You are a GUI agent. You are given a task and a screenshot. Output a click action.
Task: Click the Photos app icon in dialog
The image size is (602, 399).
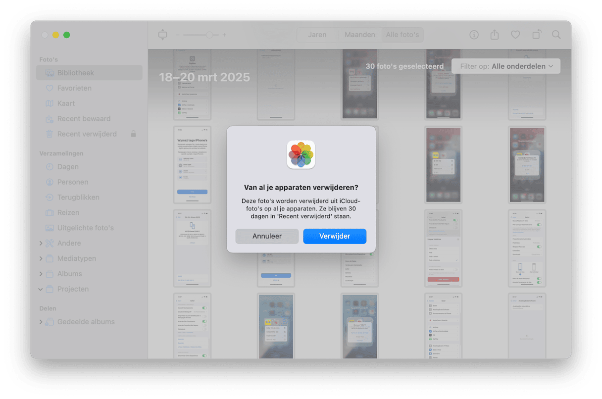301,154
